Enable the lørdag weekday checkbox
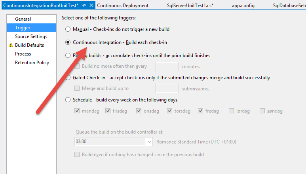The height and width of the screenshot is (174, 306). (x=232, y=111)
